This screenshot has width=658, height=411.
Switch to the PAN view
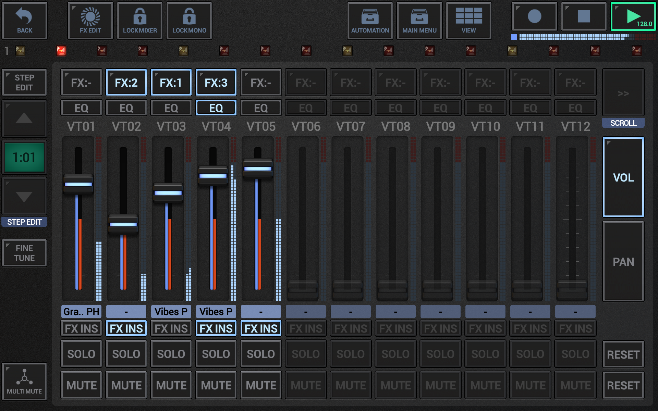coord(623,261)
